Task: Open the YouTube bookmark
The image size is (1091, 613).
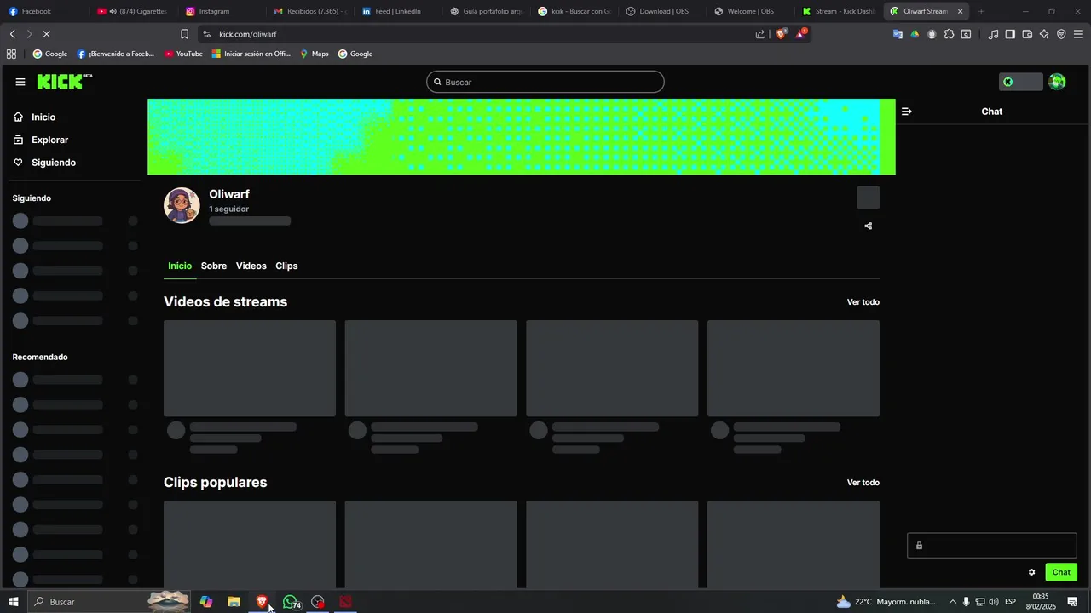Action: pyautogui.click(x=183, y=54)
